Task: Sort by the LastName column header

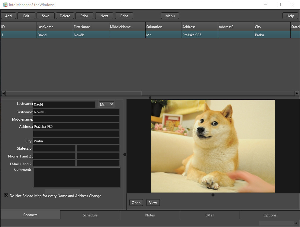Action: (x=55, y=27)
